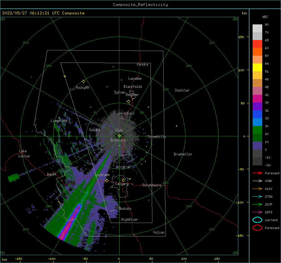Click the Lacombe town label
Image resolution: width=281 pixels, height=263 pixels.
(x=135, y=78)
